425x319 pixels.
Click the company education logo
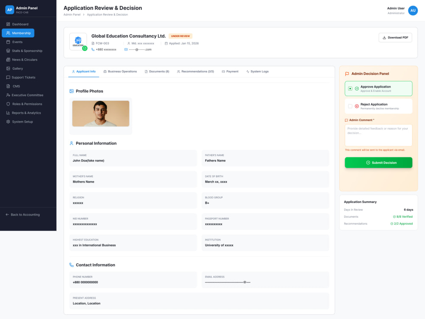pos(78,42)
